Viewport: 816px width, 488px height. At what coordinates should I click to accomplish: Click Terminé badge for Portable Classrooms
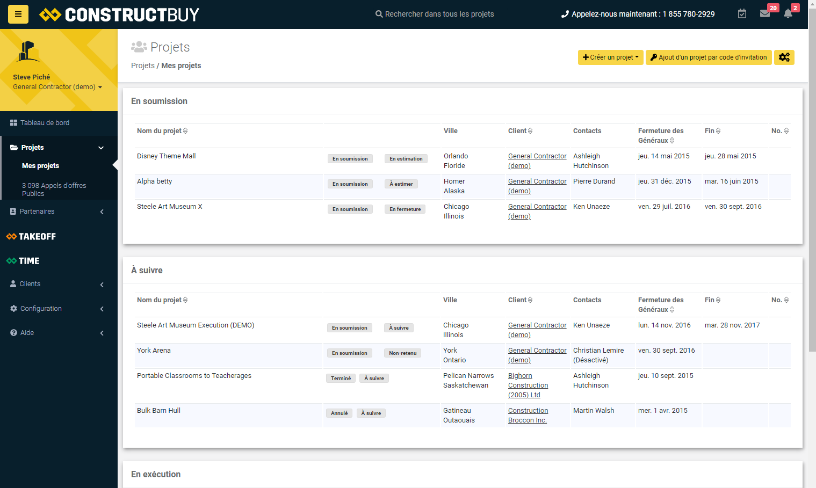pos(341,378)
